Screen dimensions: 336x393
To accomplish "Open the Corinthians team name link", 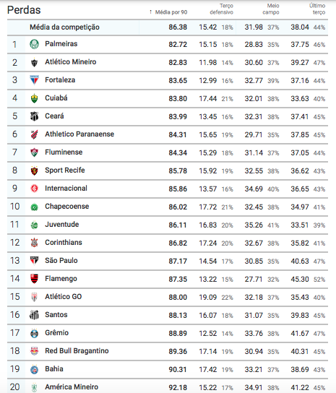I will pyautogui.click(x=64, y=242).
